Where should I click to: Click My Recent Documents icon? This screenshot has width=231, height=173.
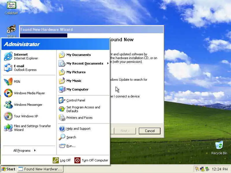62,63
